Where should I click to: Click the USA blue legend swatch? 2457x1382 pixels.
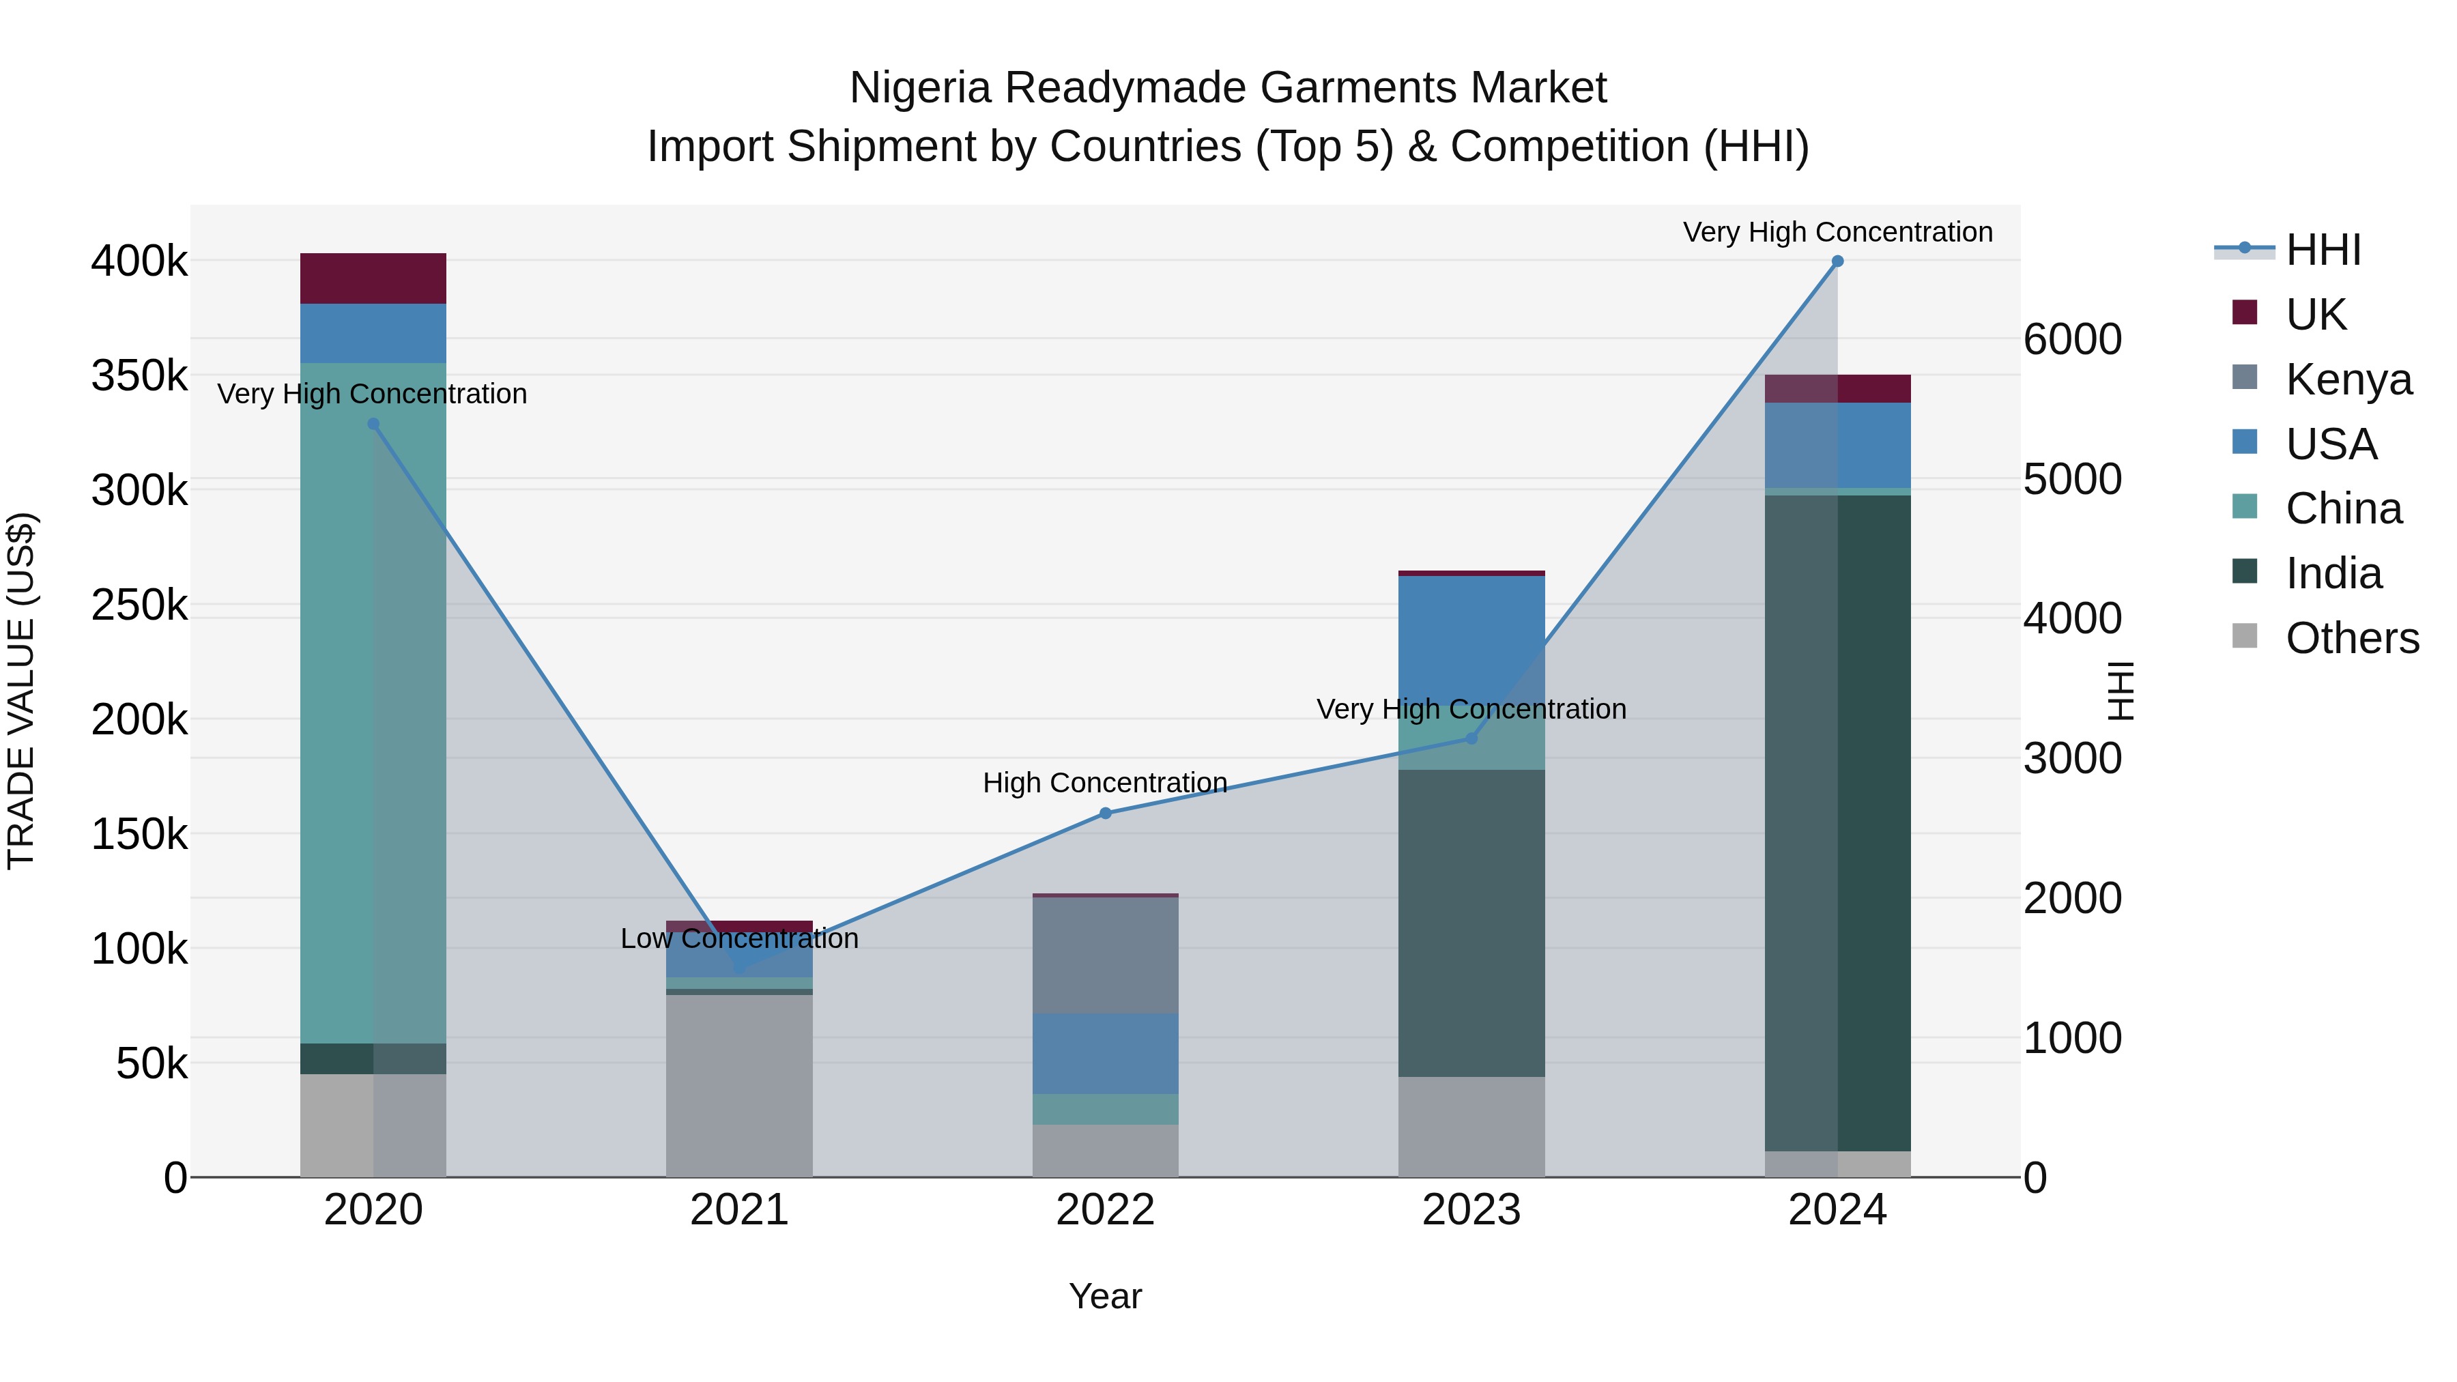(x=2245, y=442)
